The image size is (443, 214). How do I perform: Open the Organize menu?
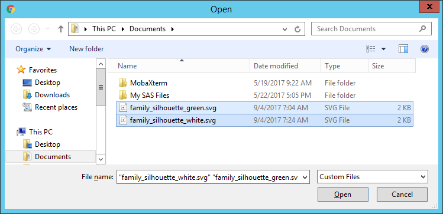pos(33,49)
